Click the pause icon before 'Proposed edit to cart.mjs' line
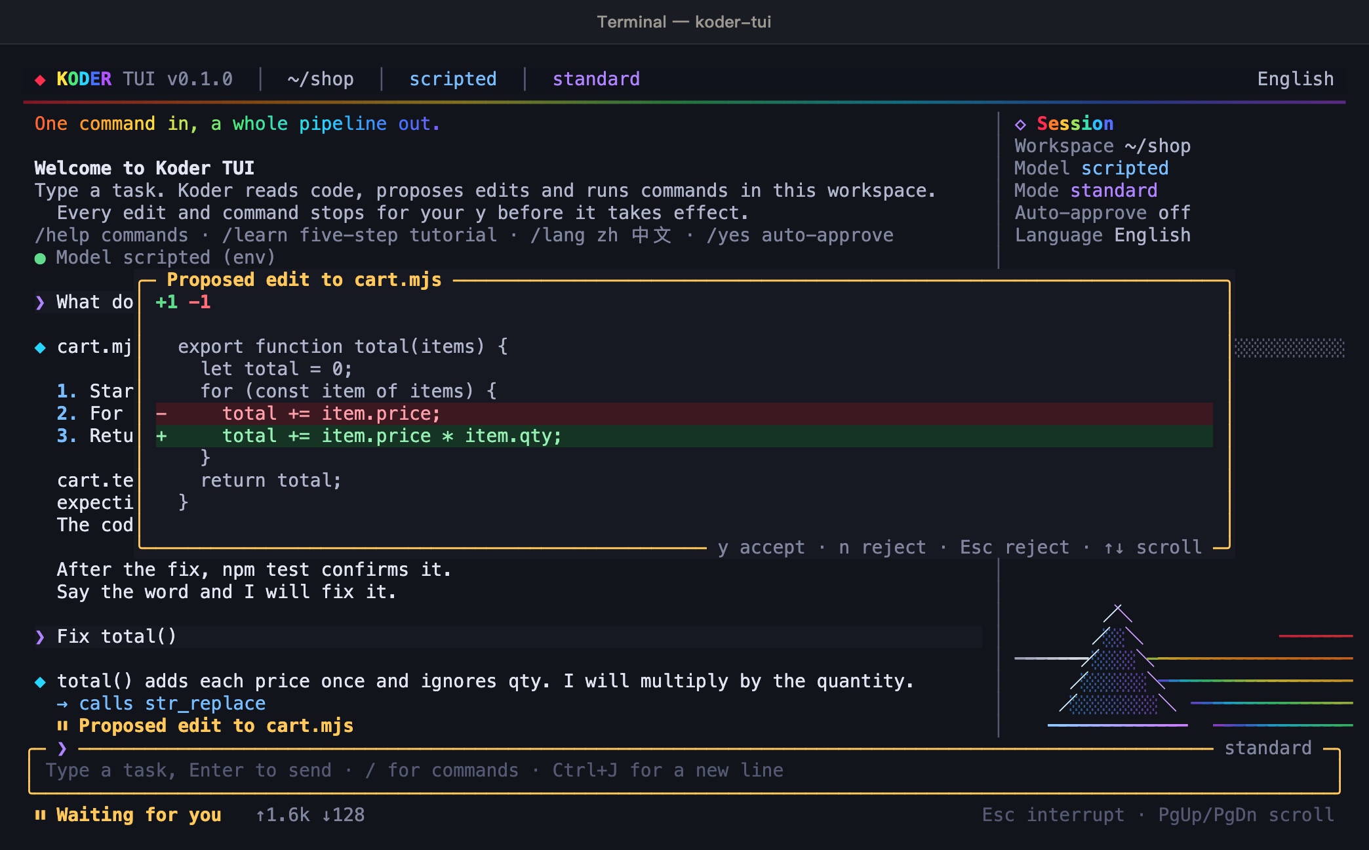This screenshot has width=1369, height=850. point(62,726)
